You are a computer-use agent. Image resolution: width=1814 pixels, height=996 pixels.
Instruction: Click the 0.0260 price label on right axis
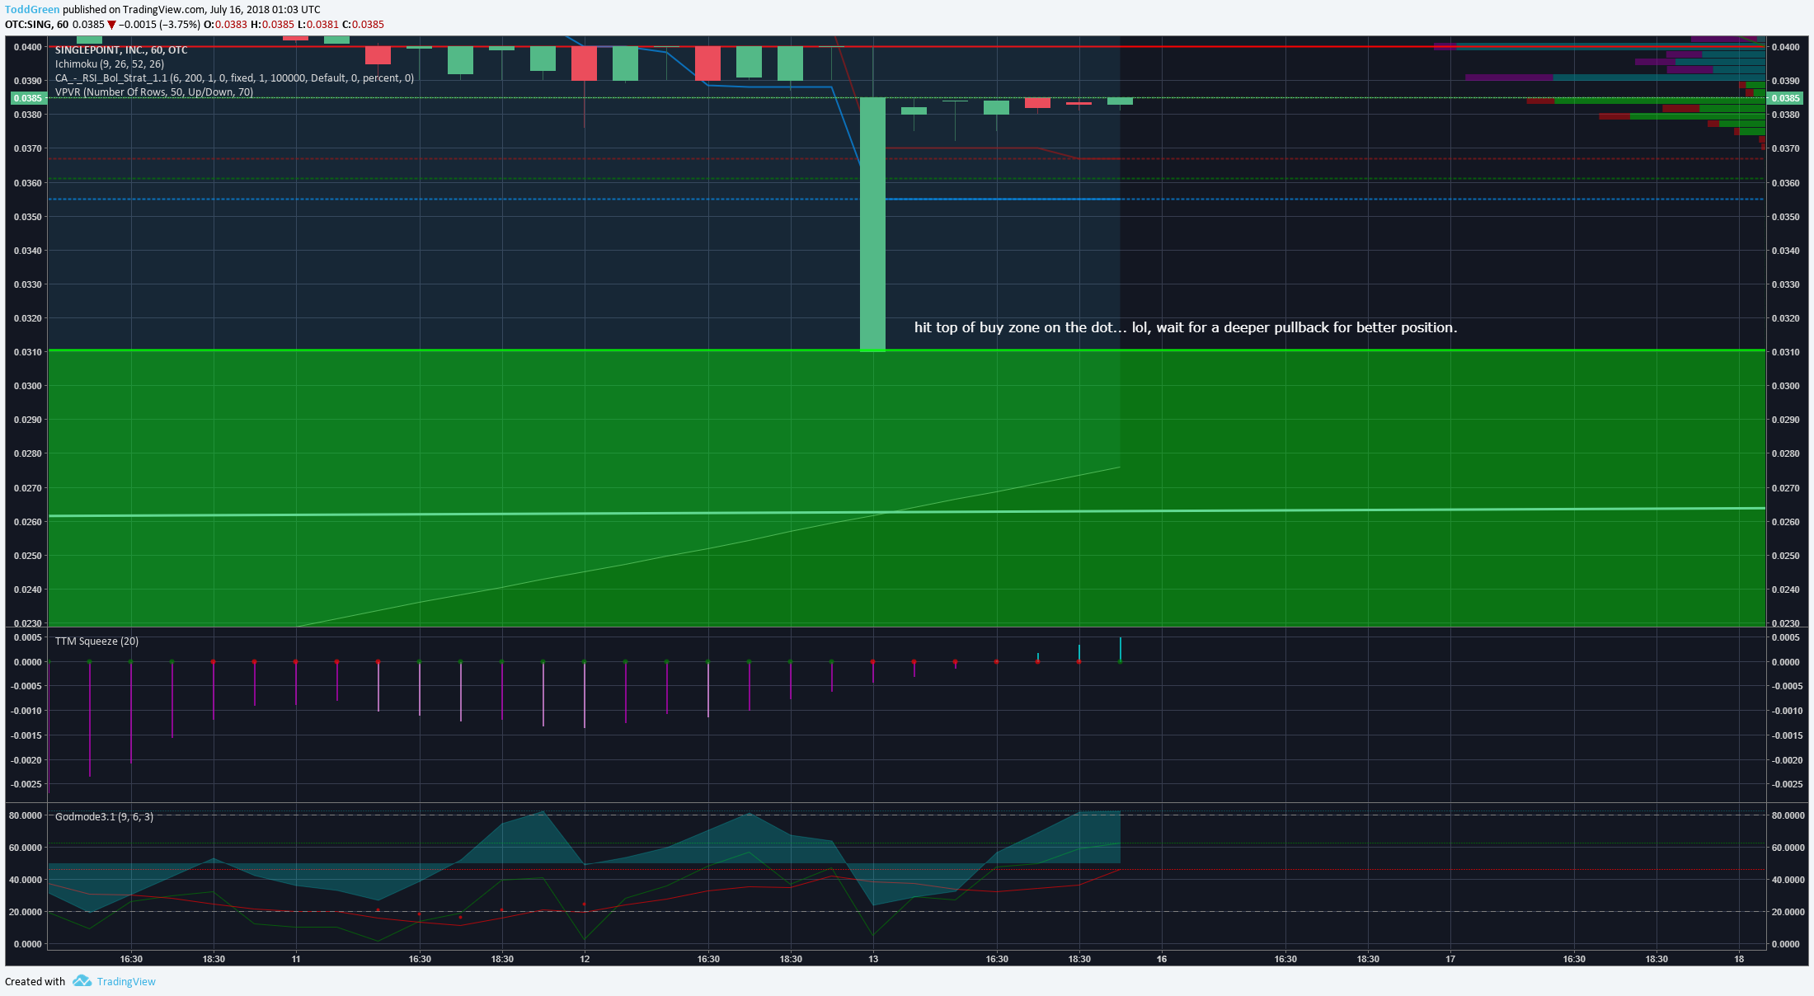pyautogui.click(x=1785, y=522)
